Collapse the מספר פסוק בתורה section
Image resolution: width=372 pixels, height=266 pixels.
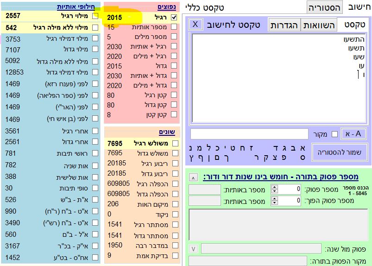click(193, 177)
